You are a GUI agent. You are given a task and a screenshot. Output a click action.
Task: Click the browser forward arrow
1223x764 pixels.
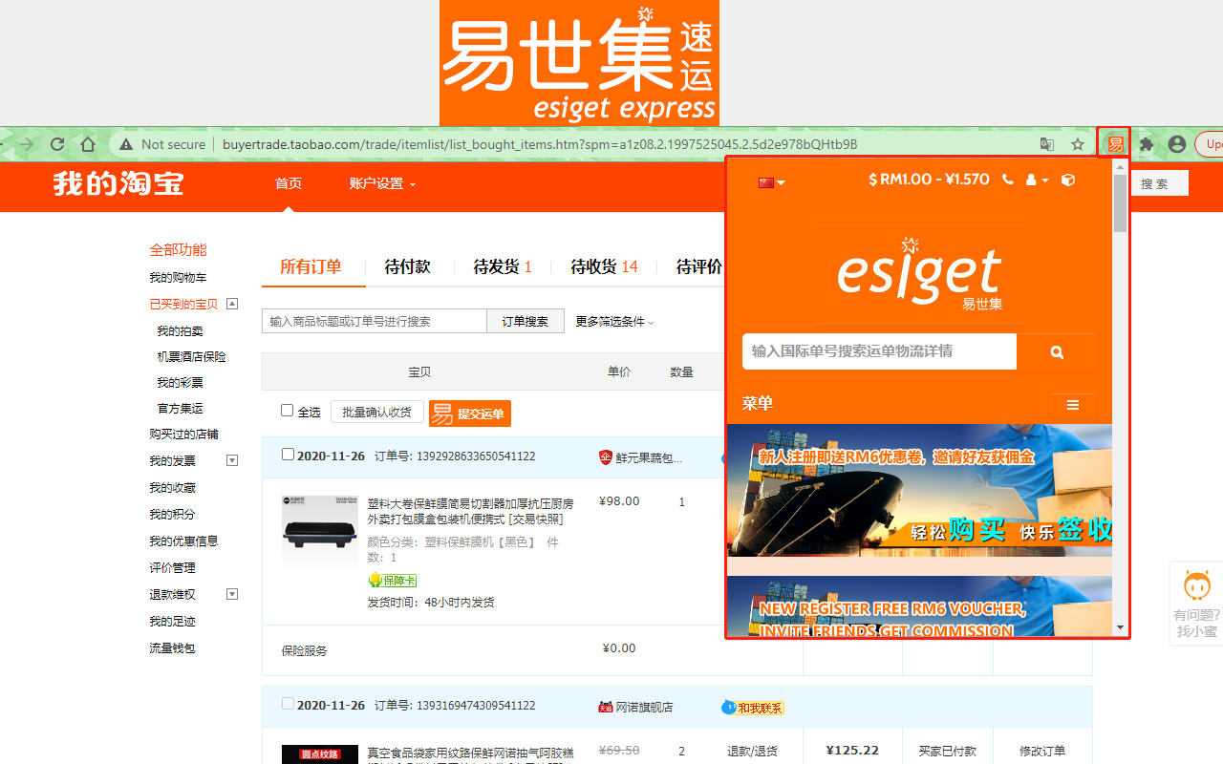[x=27, y=144]
